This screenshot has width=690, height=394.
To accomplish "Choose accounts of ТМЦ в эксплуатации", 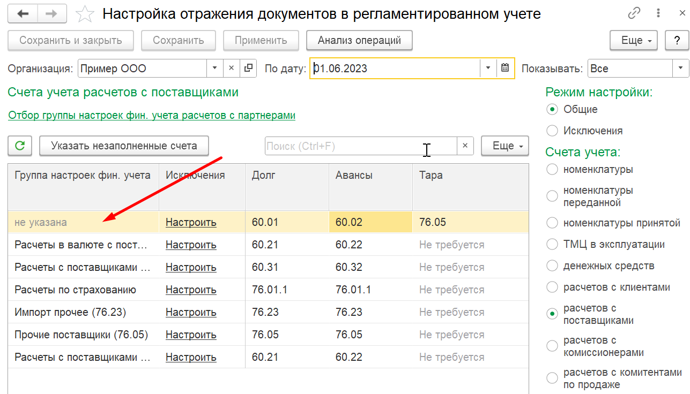I will coord(552,244).
